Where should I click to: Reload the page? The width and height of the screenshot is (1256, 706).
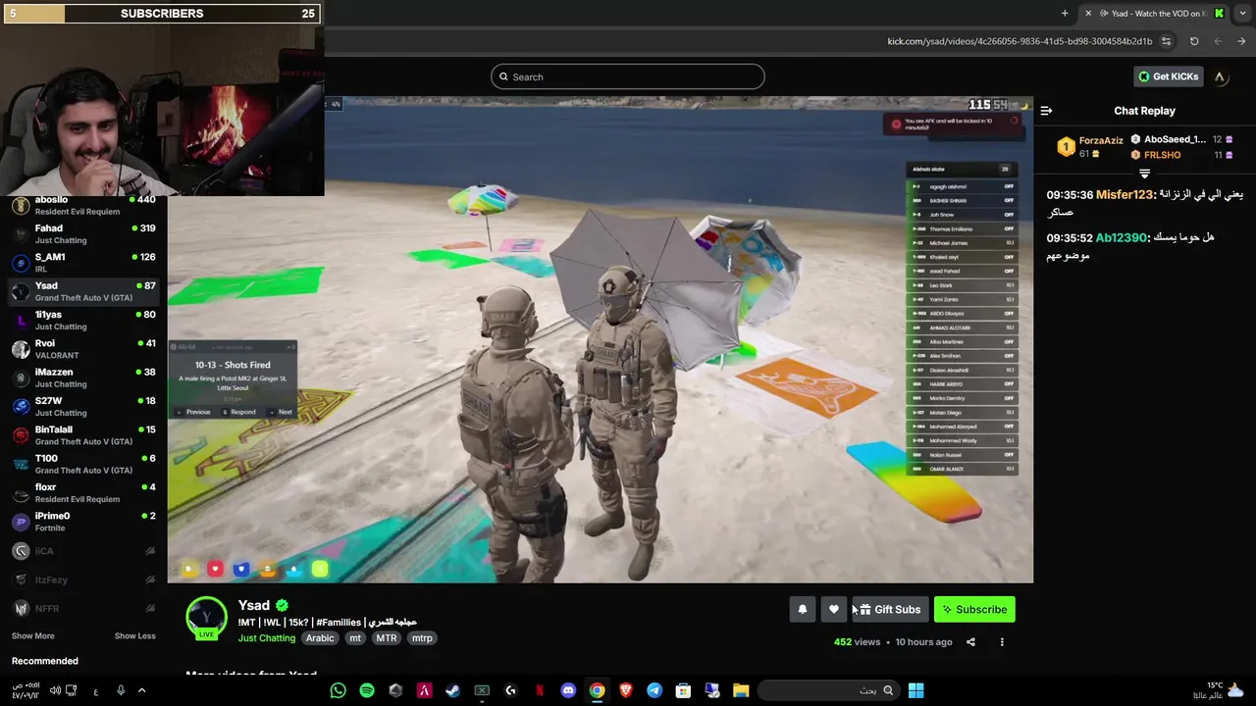coord(1194,41)
